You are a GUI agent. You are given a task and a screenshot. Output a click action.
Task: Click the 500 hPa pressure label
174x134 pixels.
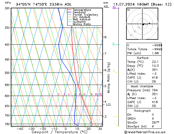pos(8,73)
